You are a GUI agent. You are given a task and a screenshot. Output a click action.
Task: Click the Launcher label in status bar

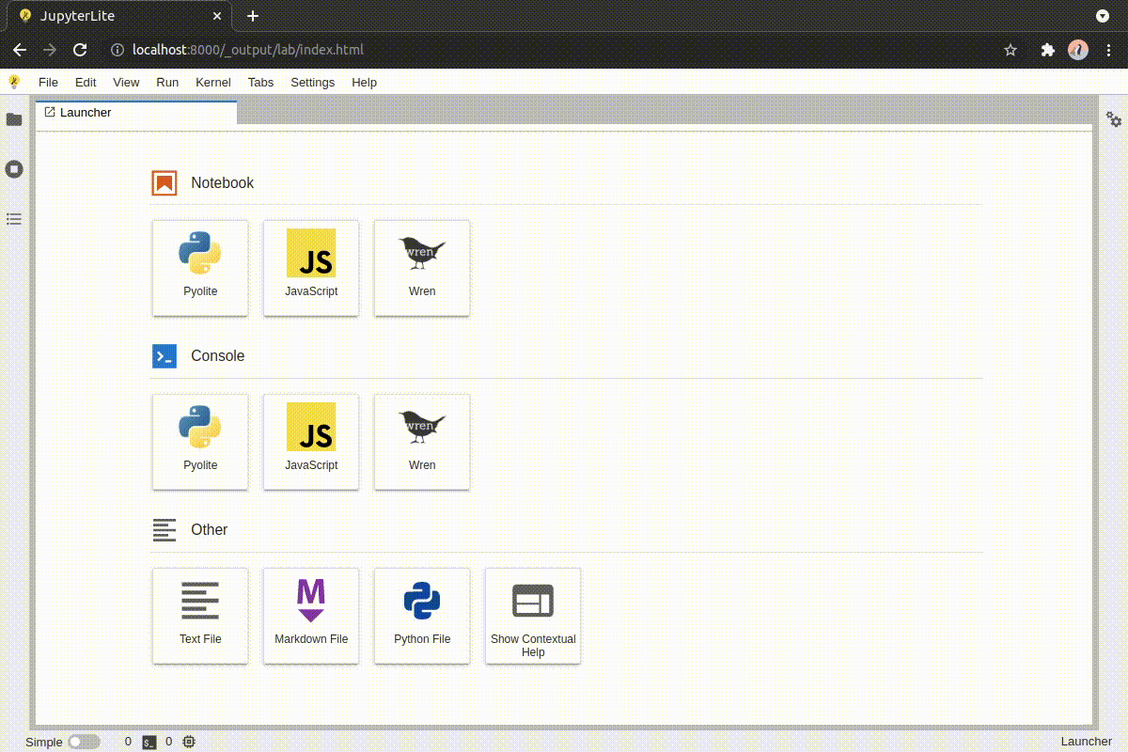[x=1087, y=742]
